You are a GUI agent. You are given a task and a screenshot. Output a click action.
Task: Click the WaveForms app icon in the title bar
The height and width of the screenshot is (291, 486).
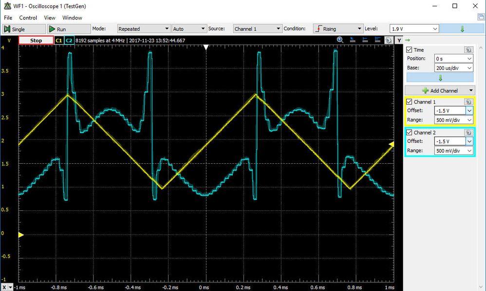[7, 6]
